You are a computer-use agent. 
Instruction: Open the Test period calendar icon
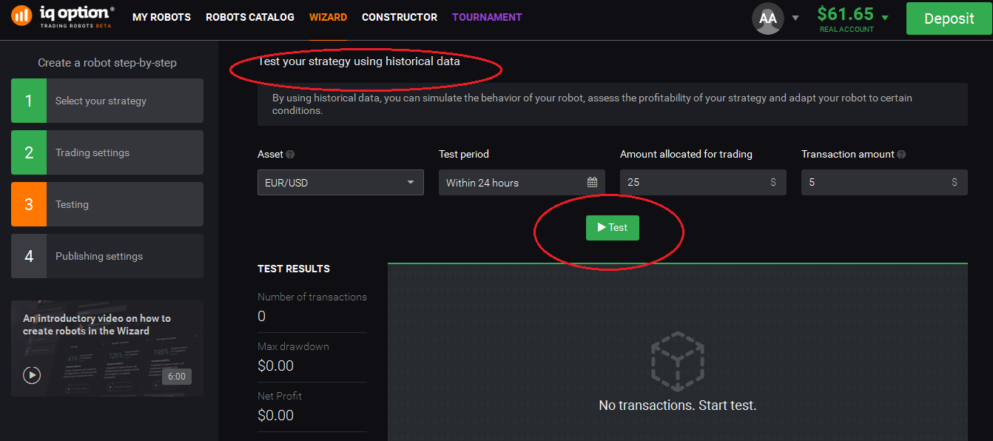point(592,182)
